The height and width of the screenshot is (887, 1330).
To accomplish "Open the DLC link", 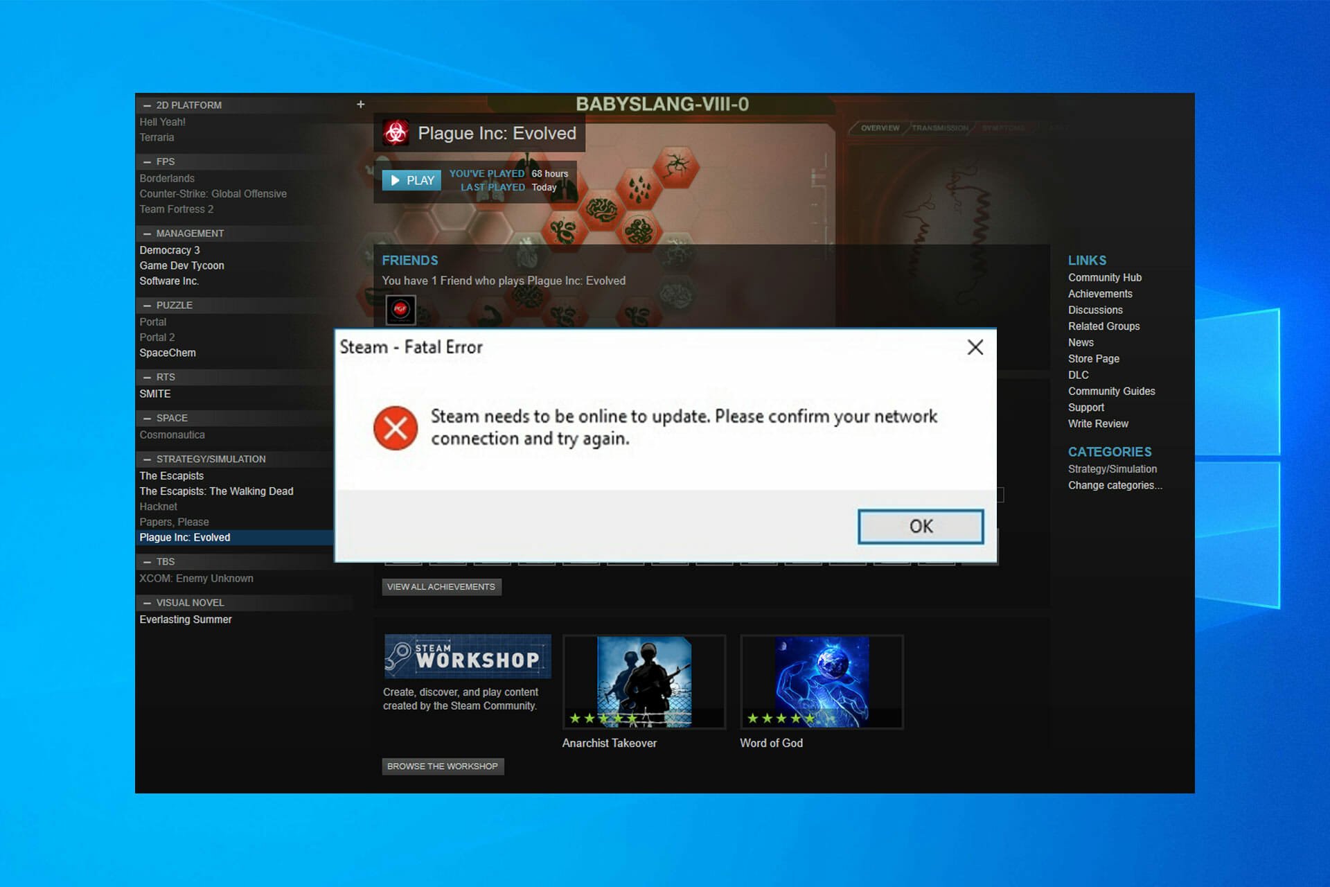I will tap(1079, 375).
